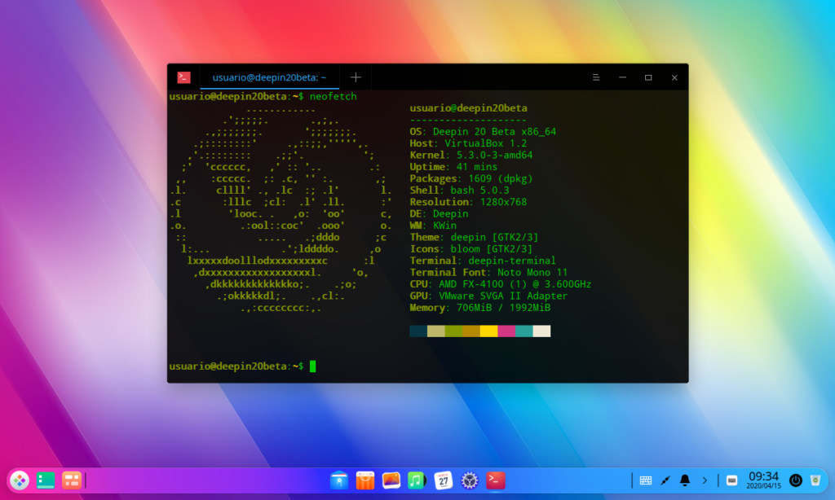The image size is (835, 500).
Task: Open the Calendar dock icon showing 27
Action: (x=443, y=480)
